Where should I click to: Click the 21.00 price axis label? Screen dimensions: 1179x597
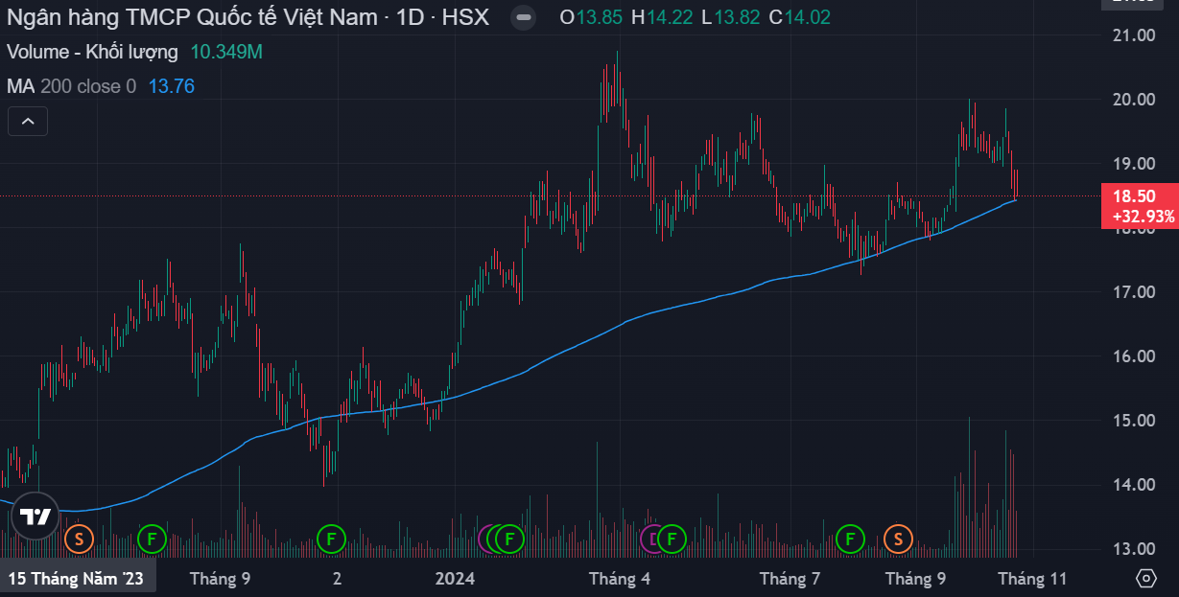[x=1132, y=35]
